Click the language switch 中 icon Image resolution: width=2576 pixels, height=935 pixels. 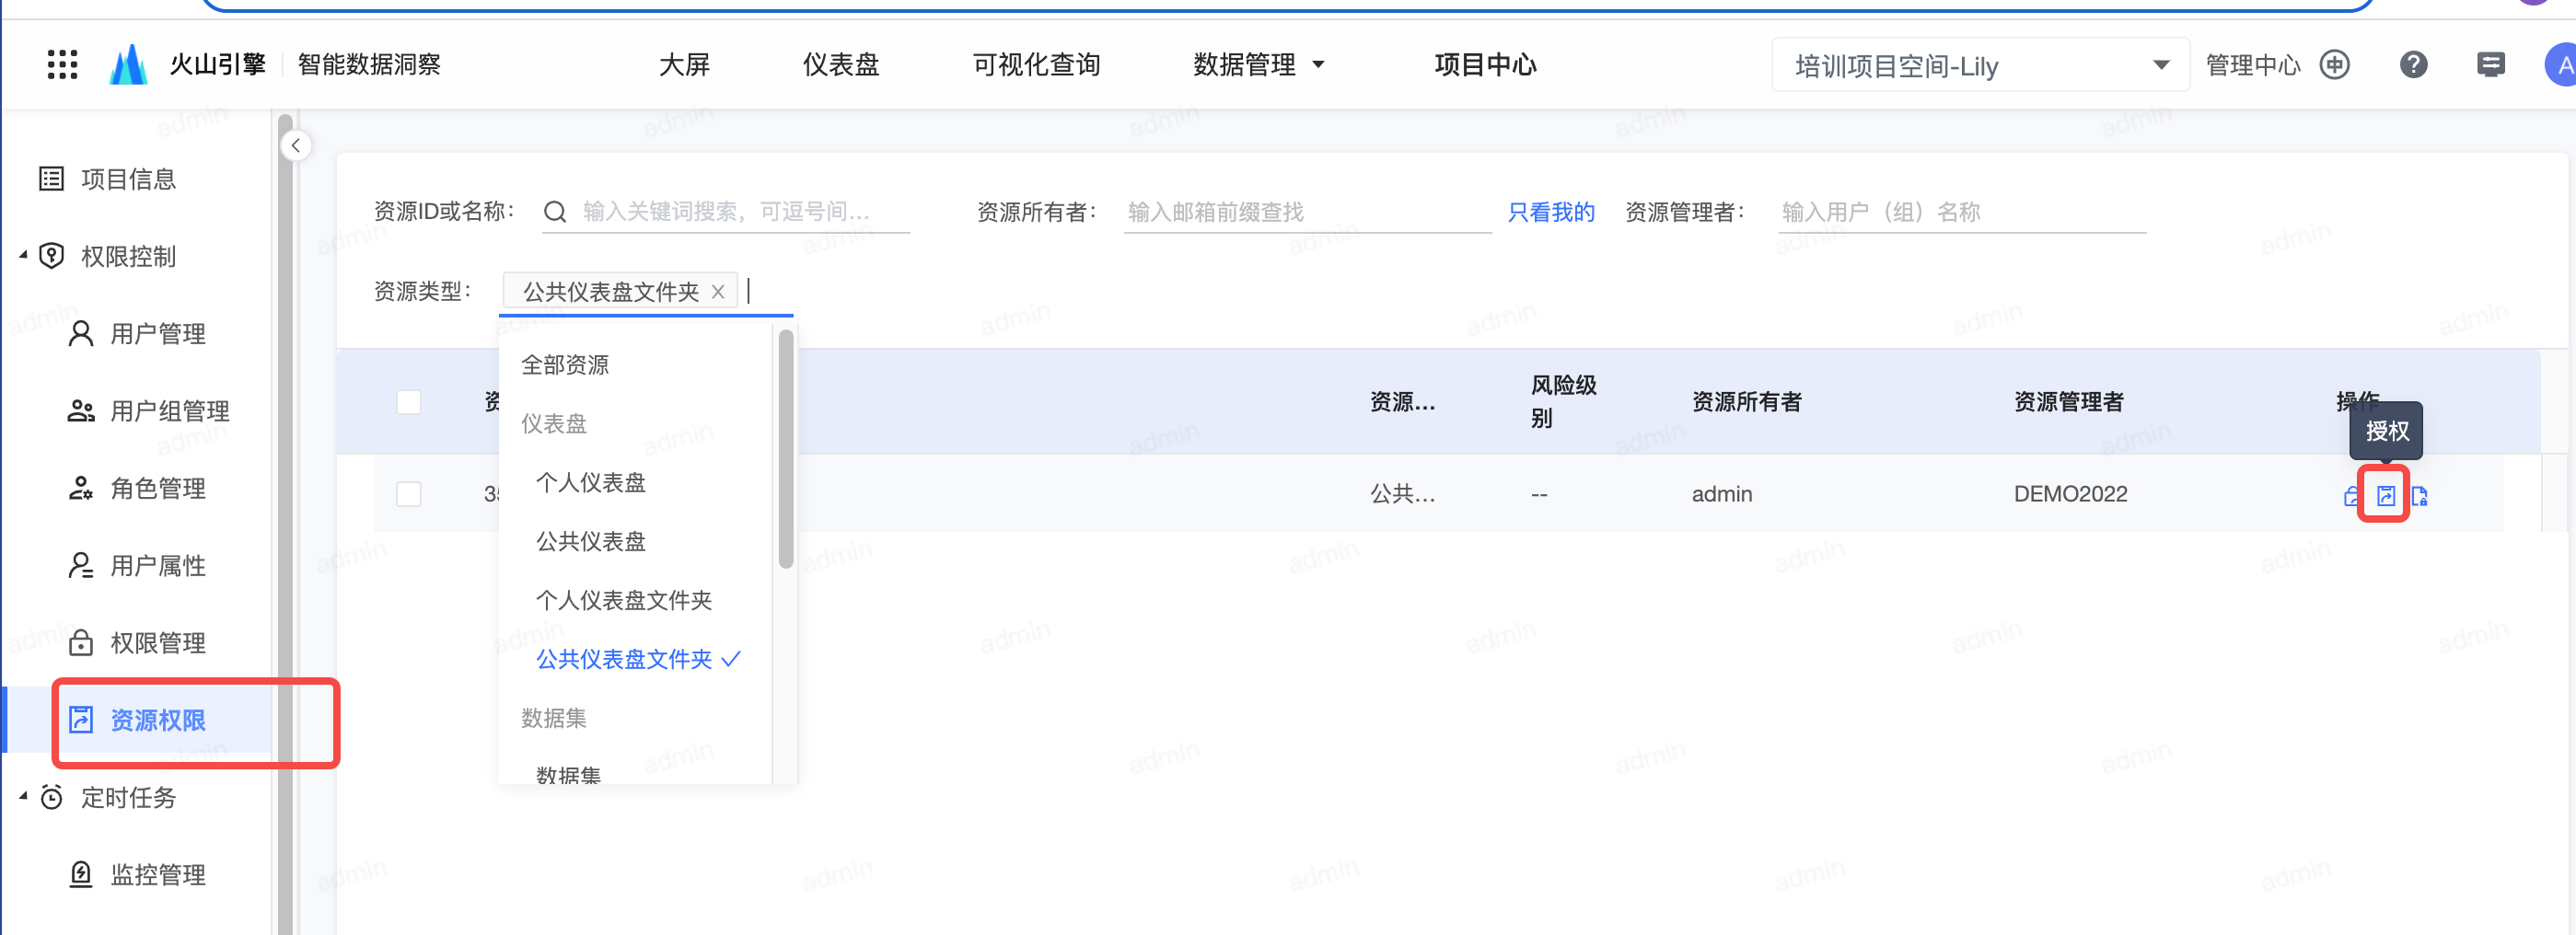[2335, 65]
